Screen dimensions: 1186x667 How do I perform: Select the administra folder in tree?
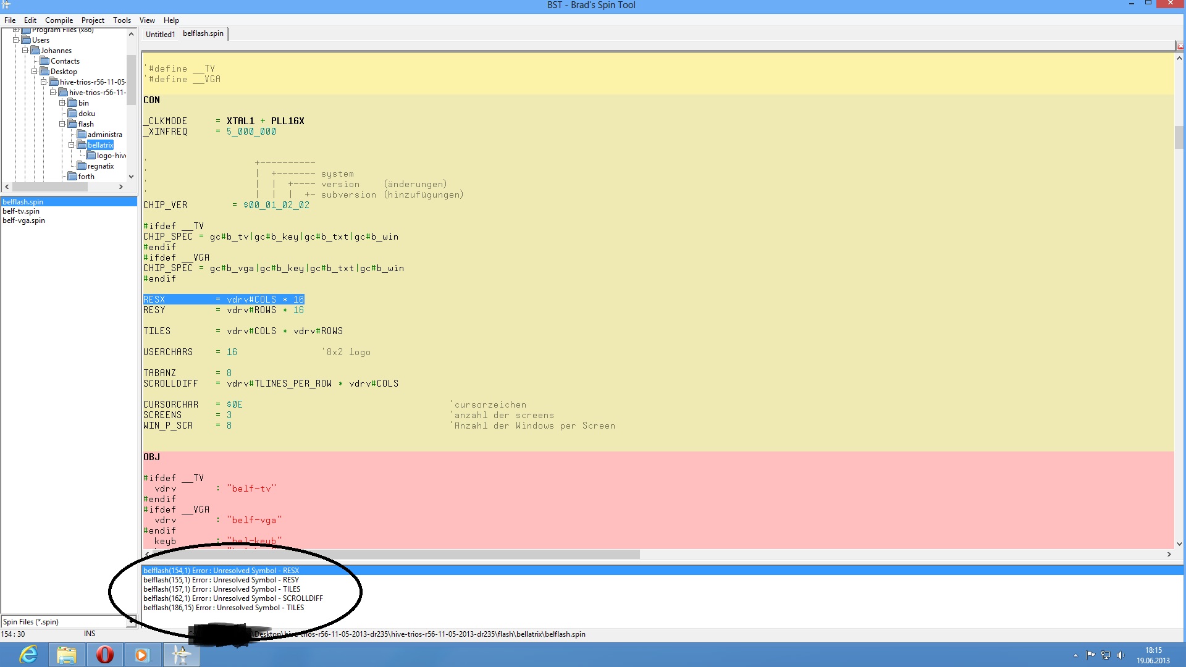click(104, 135)
